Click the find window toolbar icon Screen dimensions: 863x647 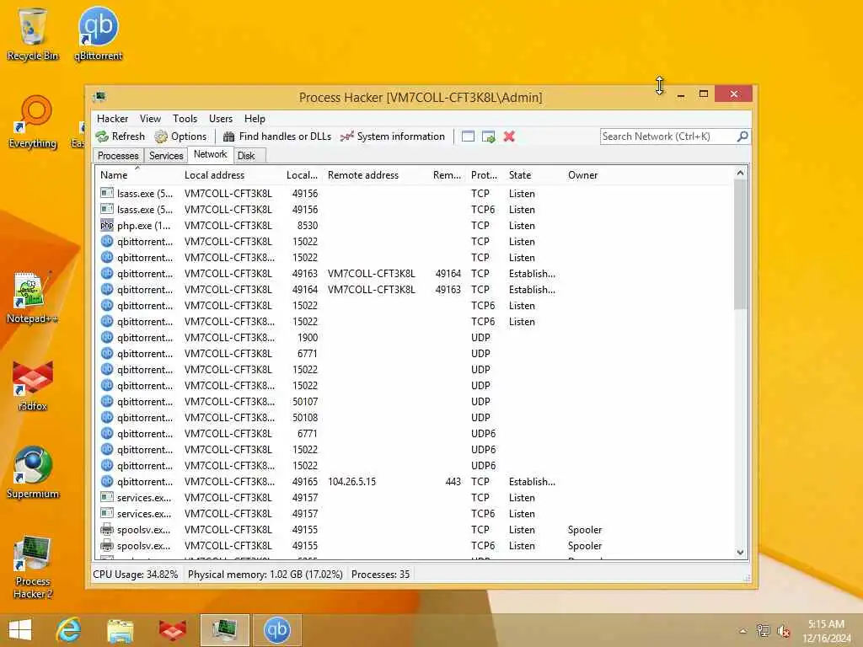[x=468, y=136]
